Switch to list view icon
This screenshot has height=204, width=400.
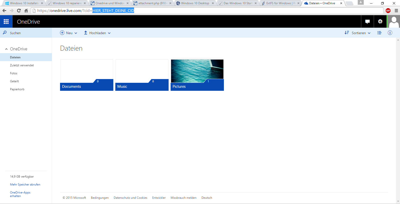point(379,33)
